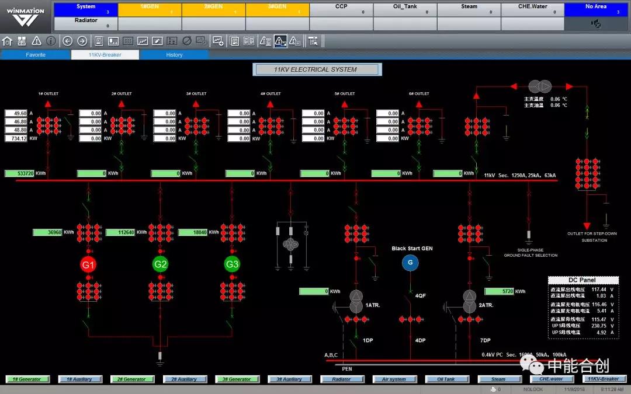Click the Oil Tank navigation button
Image resolution: width=631 pixels, height=394 pixels.
tap(446, 379)
